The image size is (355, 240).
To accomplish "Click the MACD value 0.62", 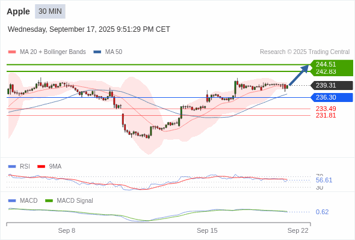I will click(x=322, y=212).
